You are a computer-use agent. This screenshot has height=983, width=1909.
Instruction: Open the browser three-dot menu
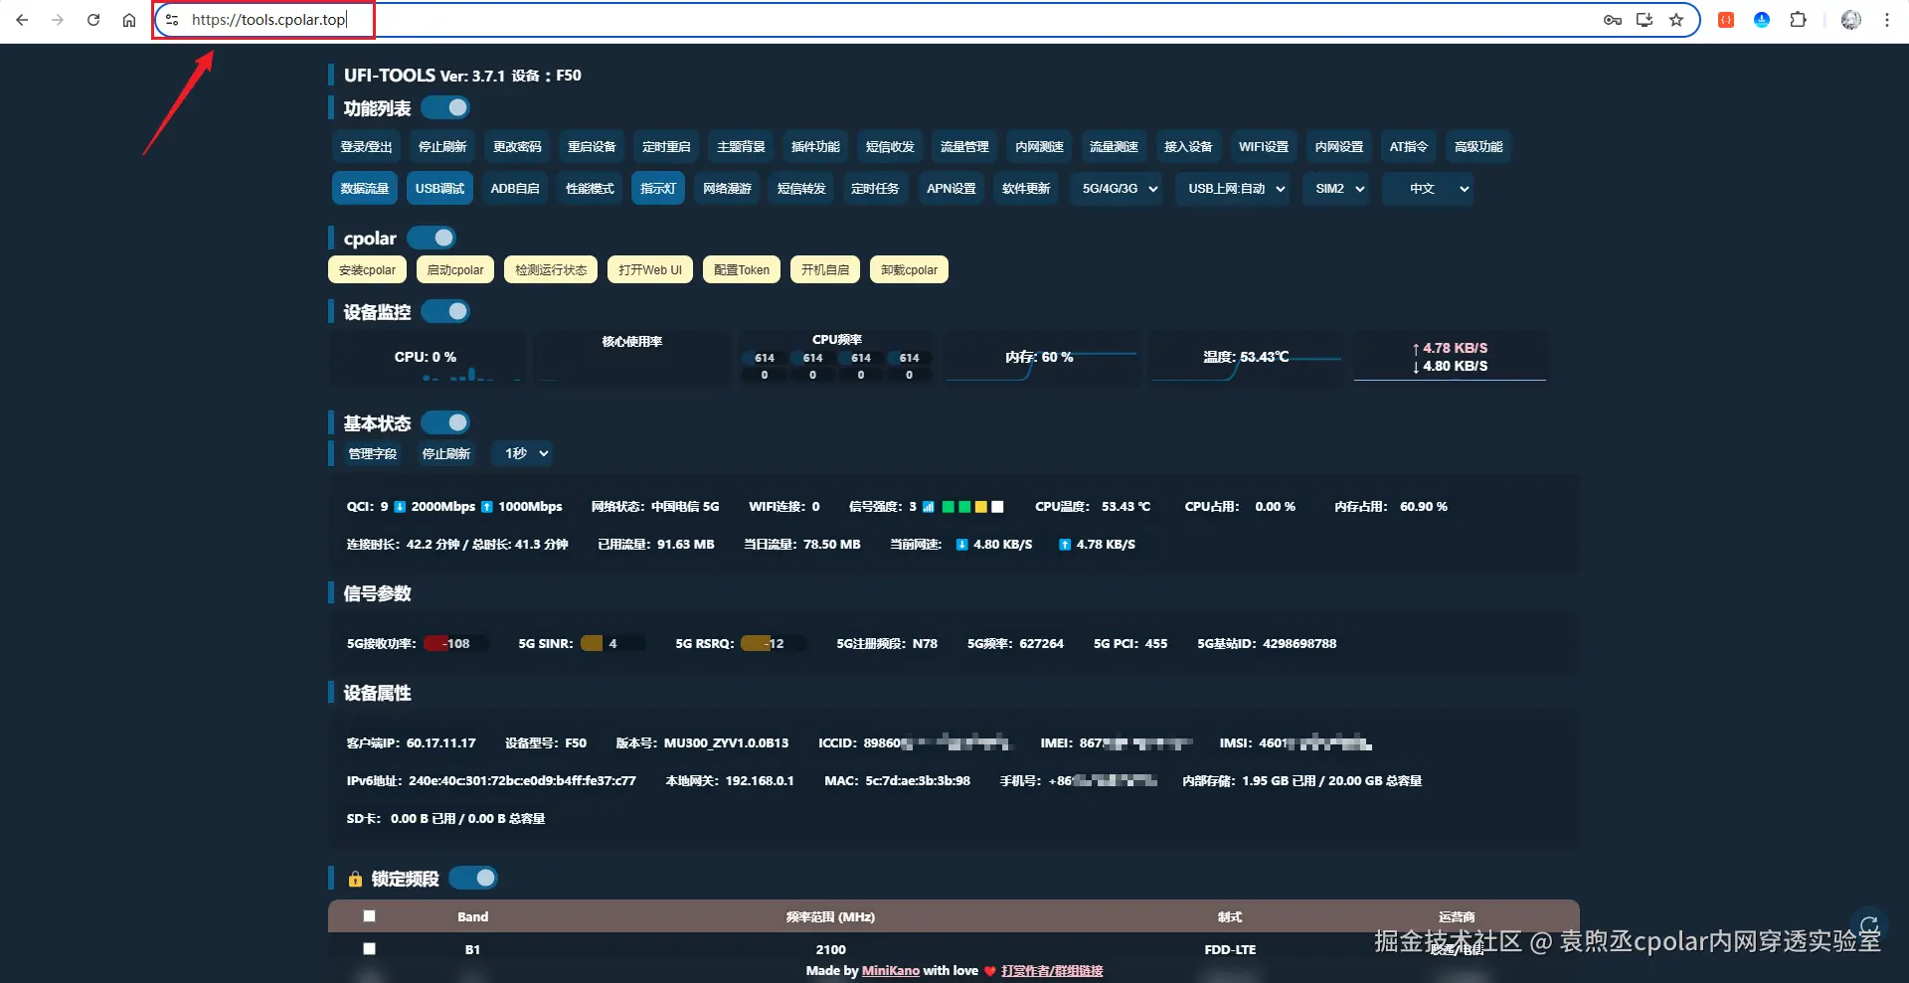1887,20
